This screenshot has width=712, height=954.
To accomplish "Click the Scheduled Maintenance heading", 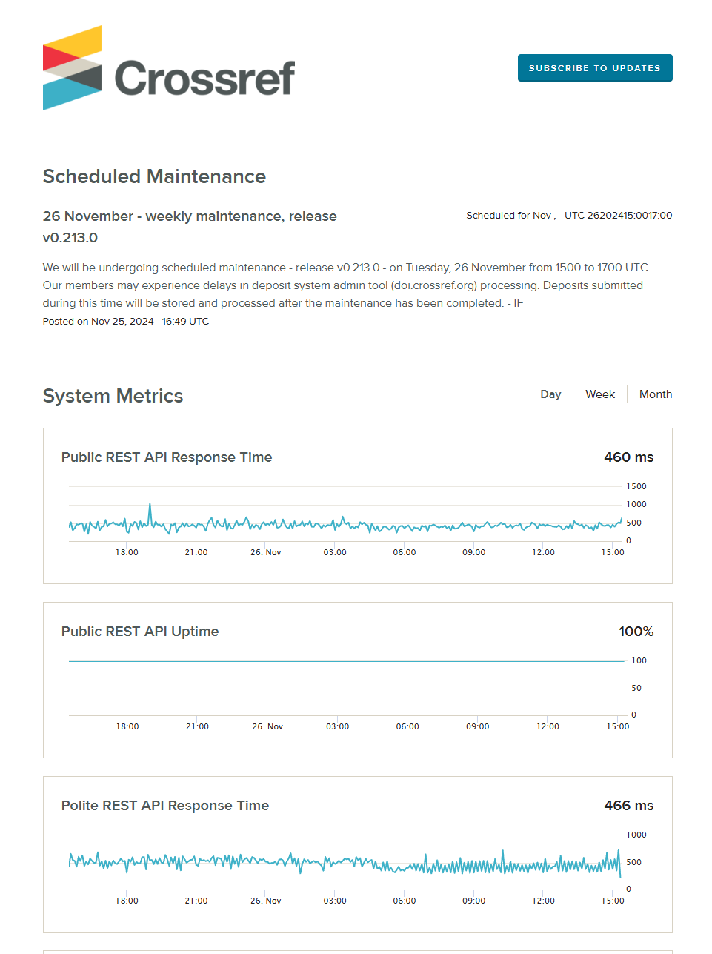I will point(154,176).
